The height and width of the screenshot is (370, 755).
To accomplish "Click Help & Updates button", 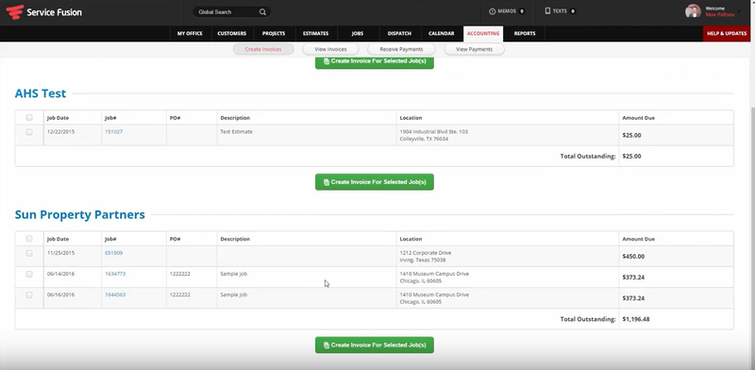I will (727, 34).
